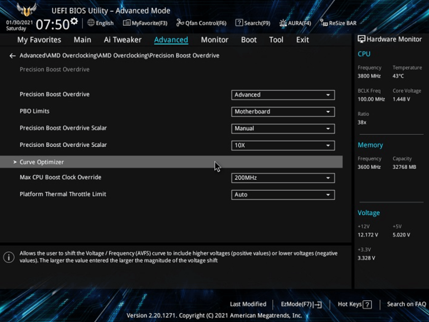Open the Search on FAQ link
The image size is (429, 322).
coord(406,304)
